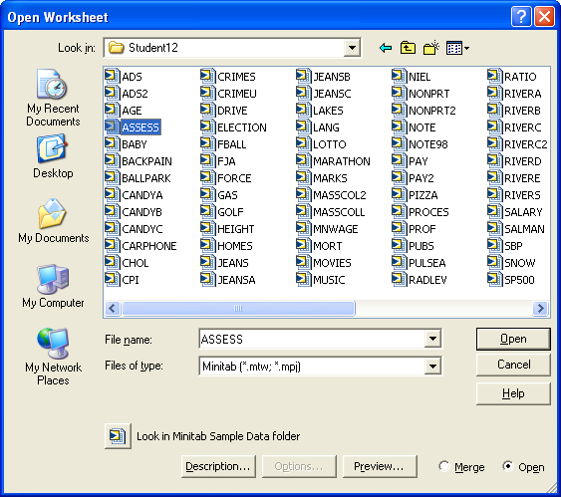The width and height of the screenshot is (561, 497).
Task: Open My Computer in places bar
Action: click(53, 286)
